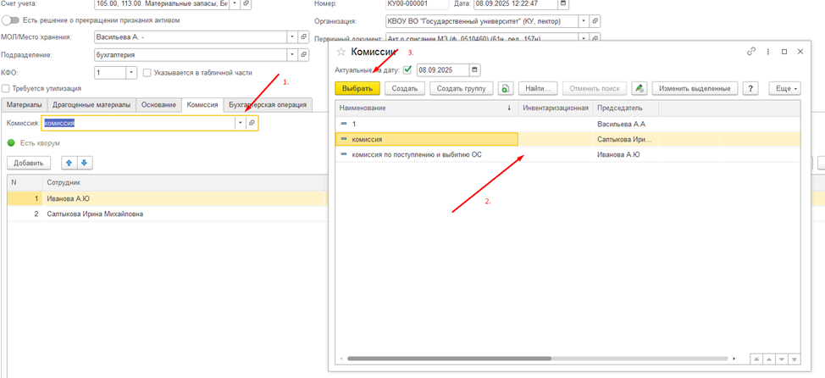Switch to Бухгалтерская операция tab
The image size is (825, 378).
pyautogui.click(x=268, y=105)
